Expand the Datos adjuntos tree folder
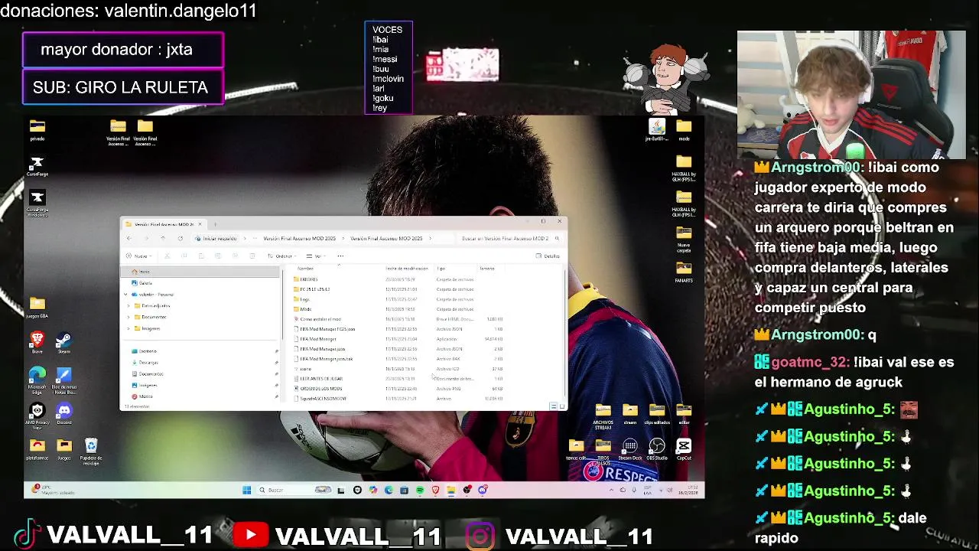 [x=128, y=305]
